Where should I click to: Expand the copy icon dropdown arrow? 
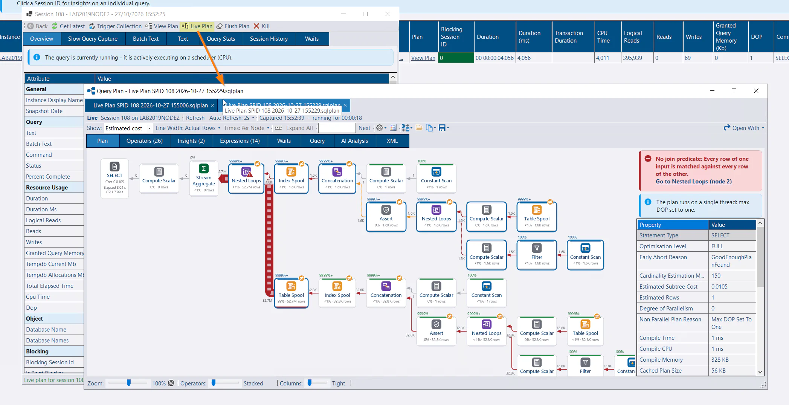[435, 128]
